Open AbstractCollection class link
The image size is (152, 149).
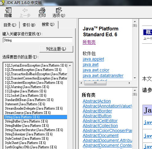[100, 126]
